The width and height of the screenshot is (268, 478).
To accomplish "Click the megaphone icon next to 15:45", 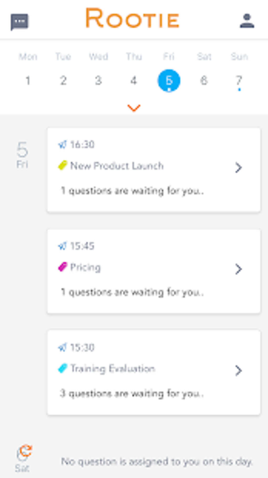I will point(63,246).
